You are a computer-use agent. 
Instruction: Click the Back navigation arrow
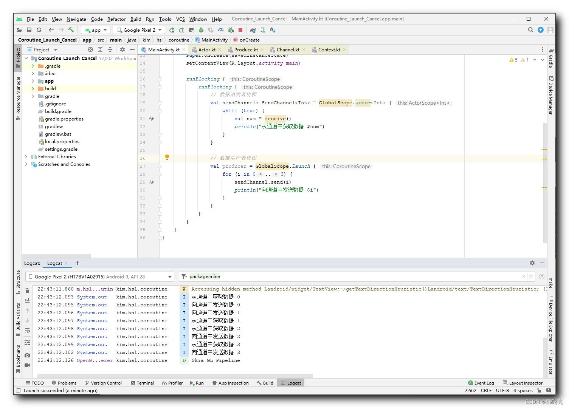51,30
